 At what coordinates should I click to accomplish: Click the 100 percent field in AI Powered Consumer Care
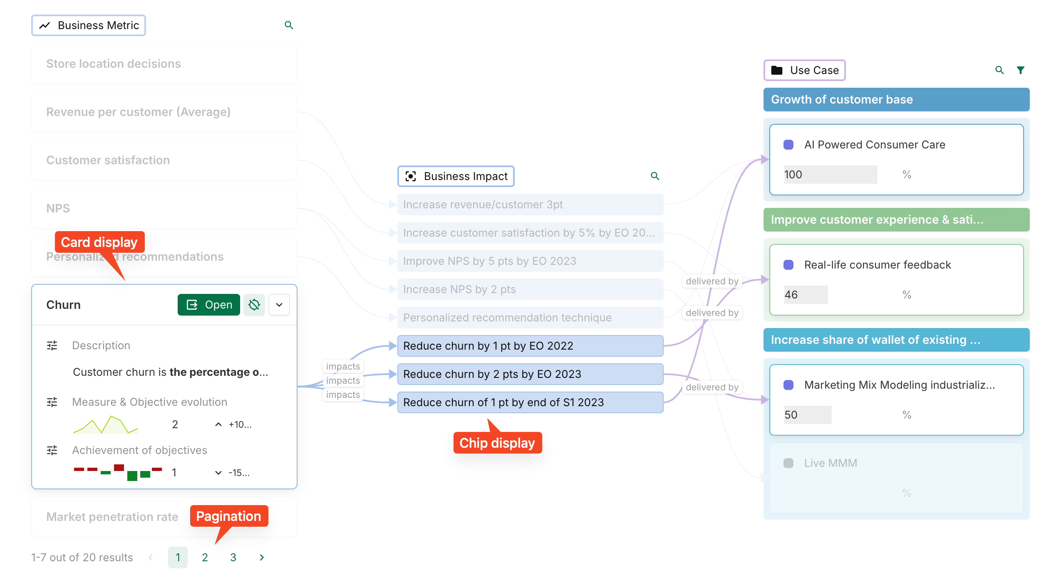click(x=830, y=175)
